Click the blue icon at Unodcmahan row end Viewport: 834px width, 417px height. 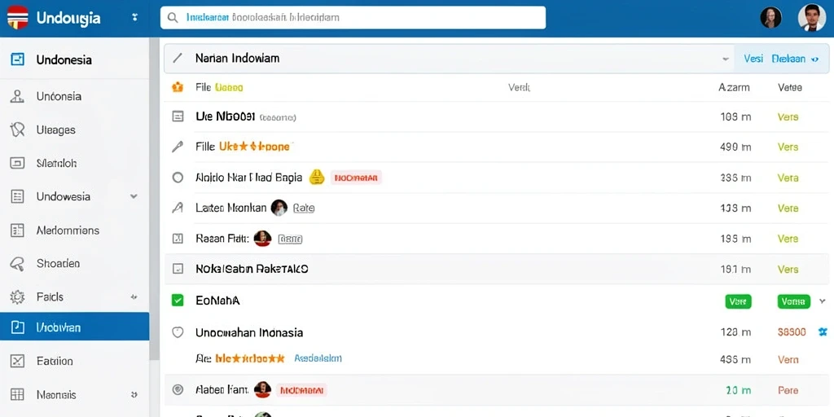(823, 332)
